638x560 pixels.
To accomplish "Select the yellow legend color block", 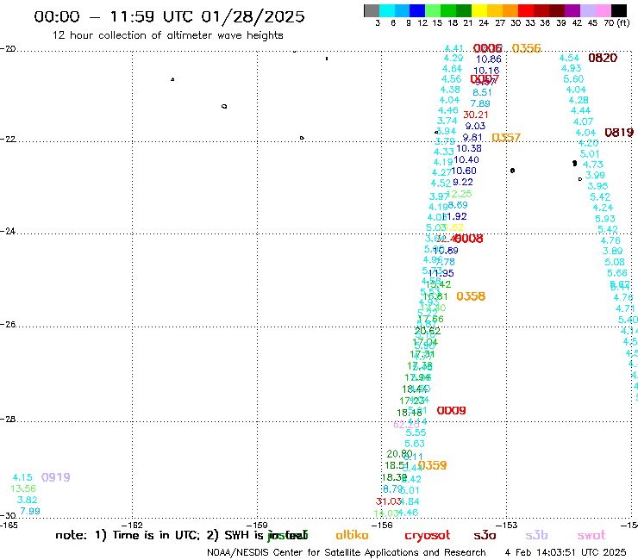I will click(x=479, y=10).
